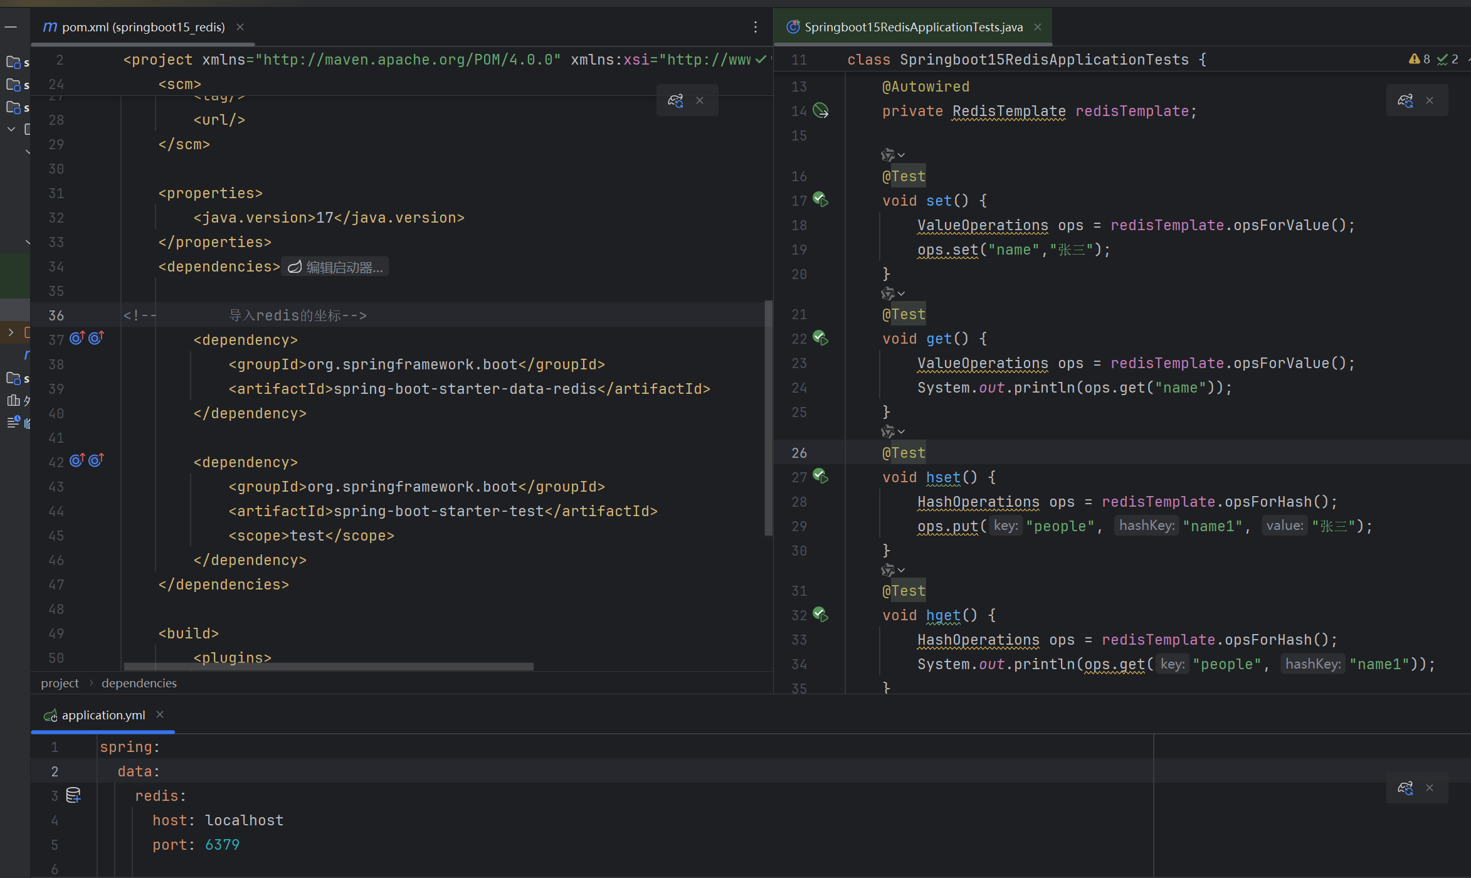The height and width of the screenshot is (878, 1471).
Task: Run the hget() test gutter icon
Action: (x=821, y=615)
